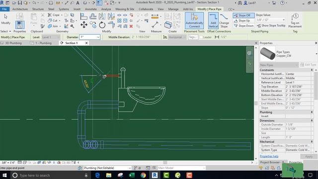Open Chrome from the taskbar
This screenshot has height=179, width=318.
pos(143,175)
